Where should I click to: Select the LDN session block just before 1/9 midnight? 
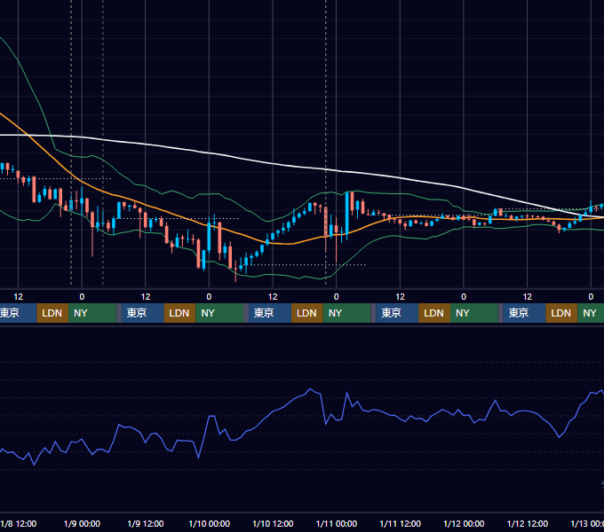(52, 313)
